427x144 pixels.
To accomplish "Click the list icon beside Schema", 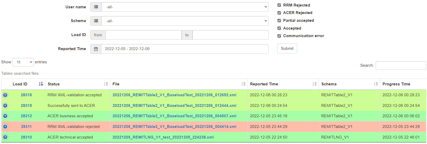I will pyautogui.click(x=96, y=21).
